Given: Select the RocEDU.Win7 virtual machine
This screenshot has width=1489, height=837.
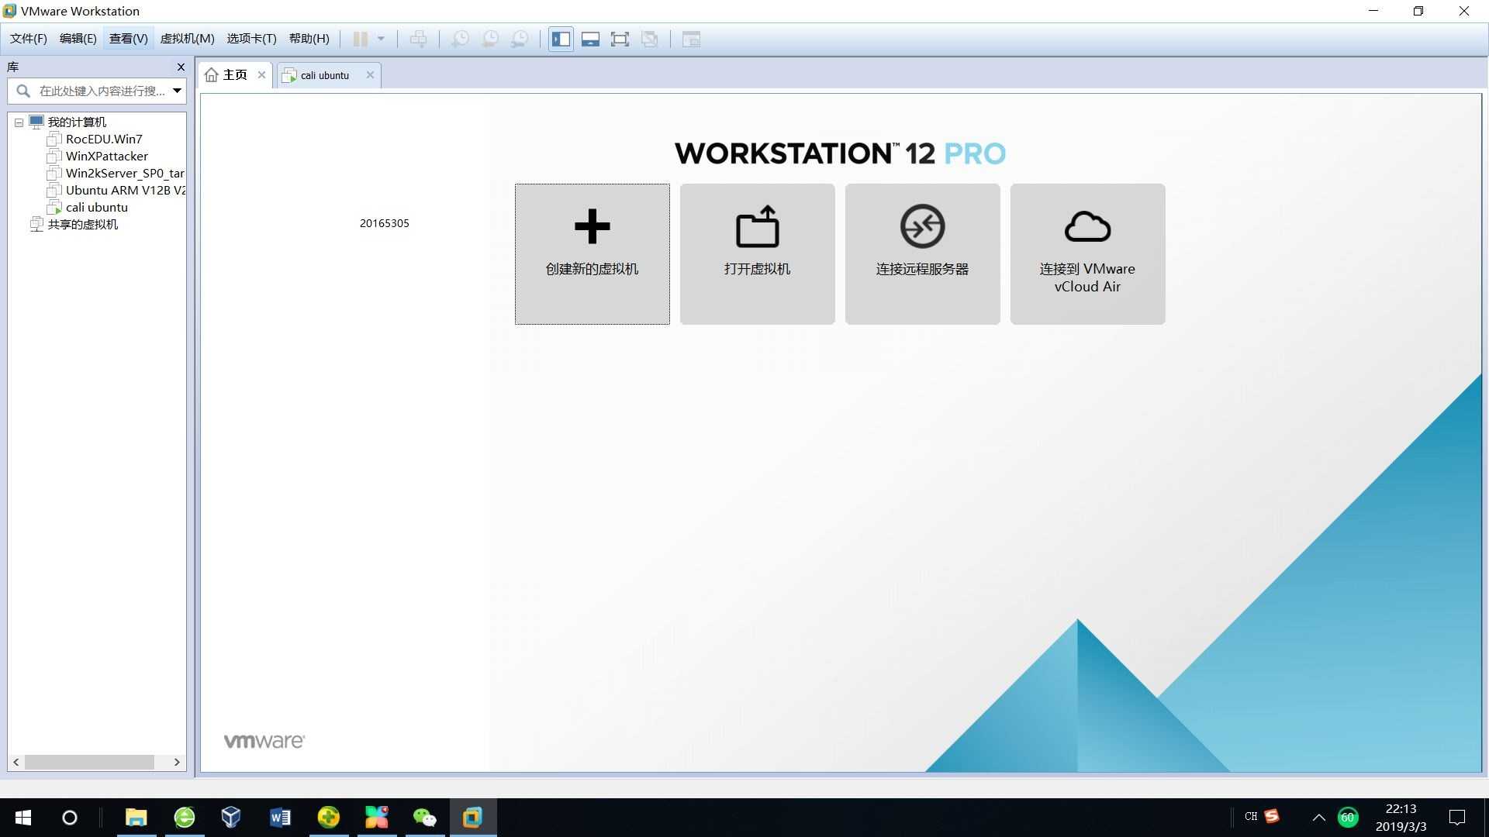Looking at the screenshot, I should [104, 139].
